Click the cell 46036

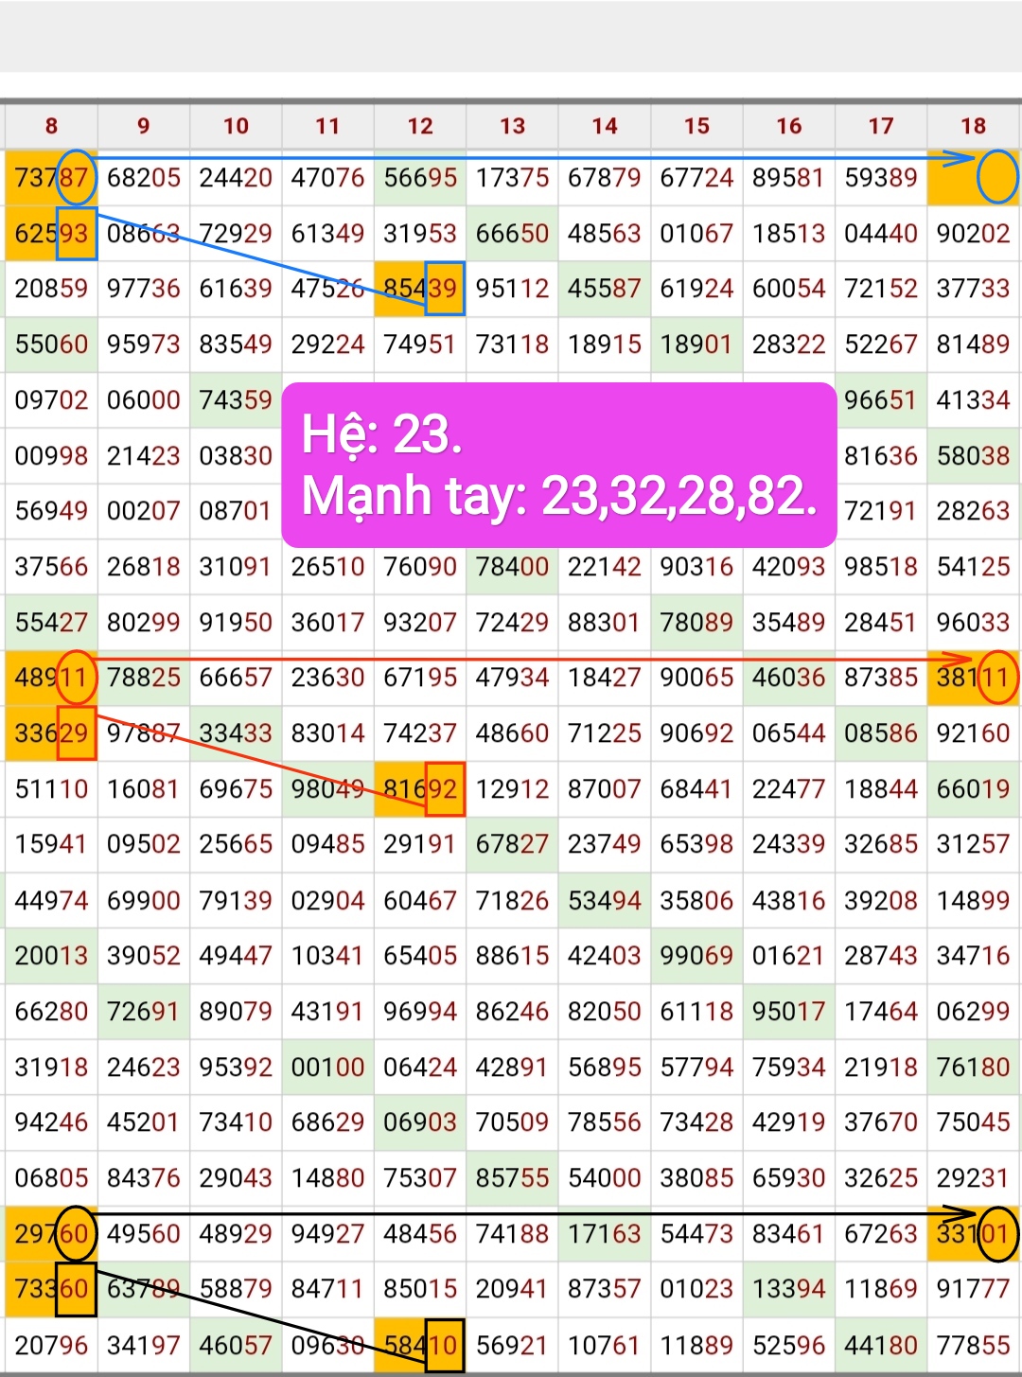pyautogui.click(x=789, y=678)
